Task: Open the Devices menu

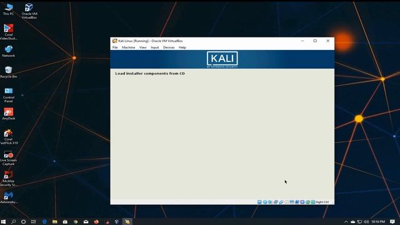Action: click(x=169, y=47)
